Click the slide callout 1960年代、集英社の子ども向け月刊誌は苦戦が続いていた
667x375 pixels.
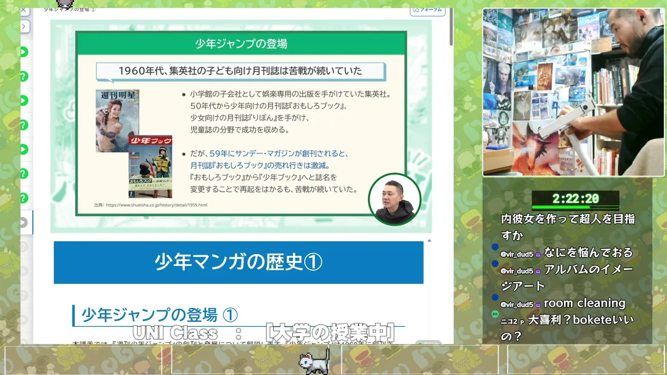click(240, 71)
